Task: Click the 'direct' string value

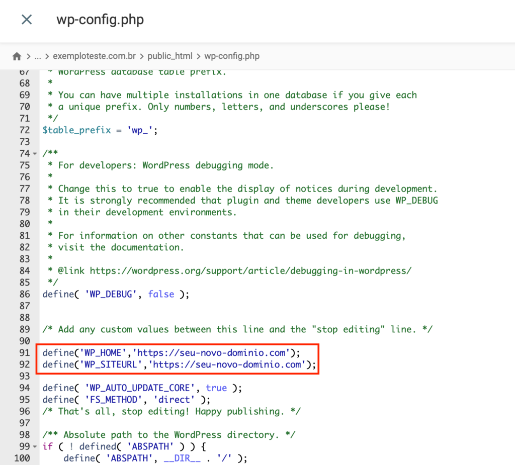Action: [x=174, y=400]
